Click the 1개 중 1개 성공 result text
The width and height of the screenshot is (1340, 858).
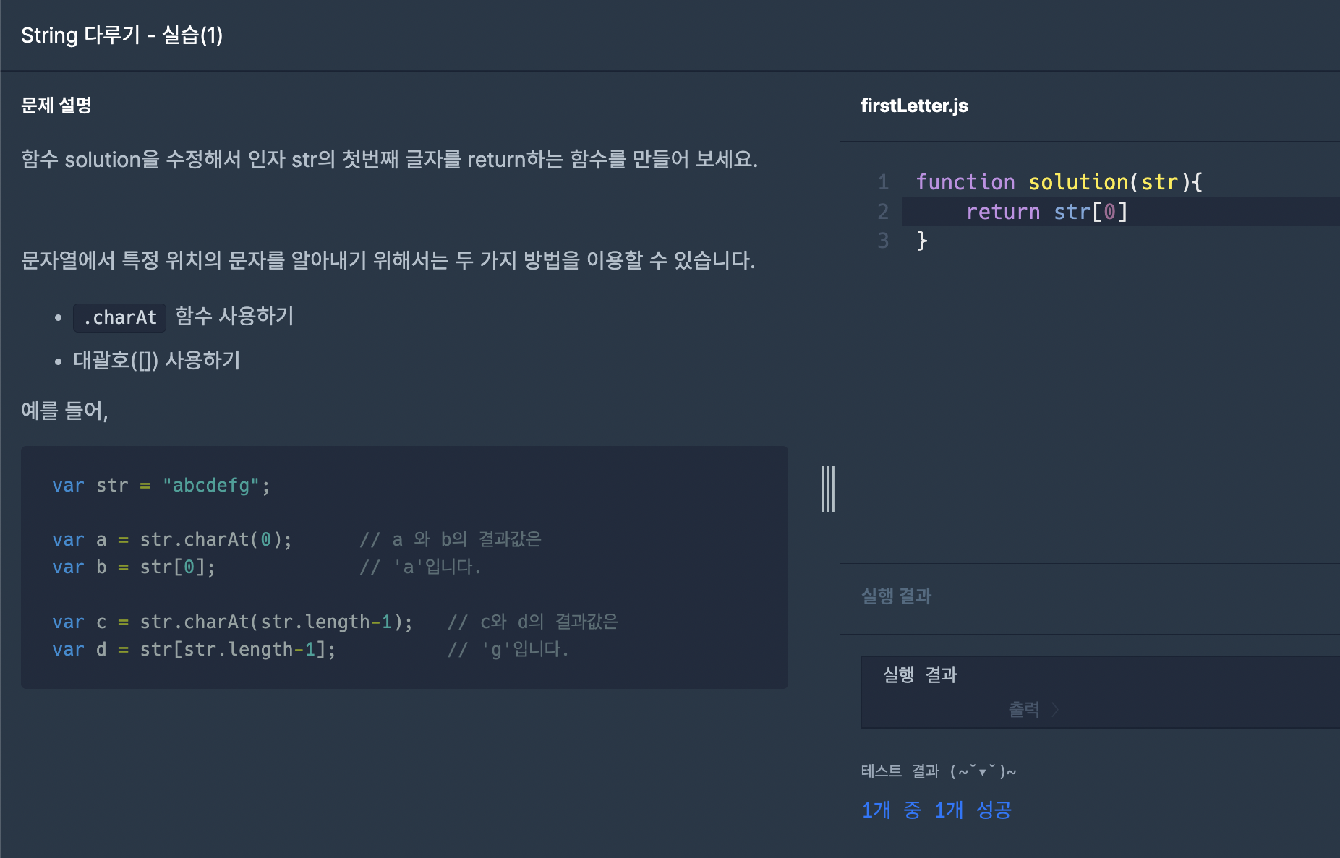(x=936, y=810)
